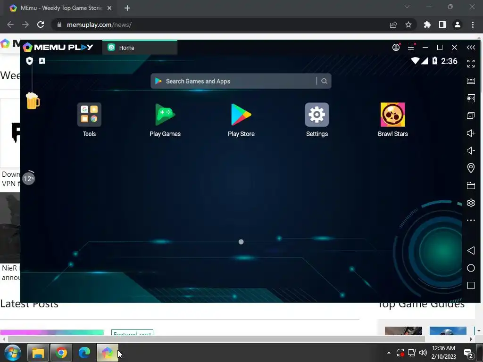Image resolution: width=483 pixels, height=362 pixels.
Task: Open the Tools folder in MEmu
Action: [89, 120]
